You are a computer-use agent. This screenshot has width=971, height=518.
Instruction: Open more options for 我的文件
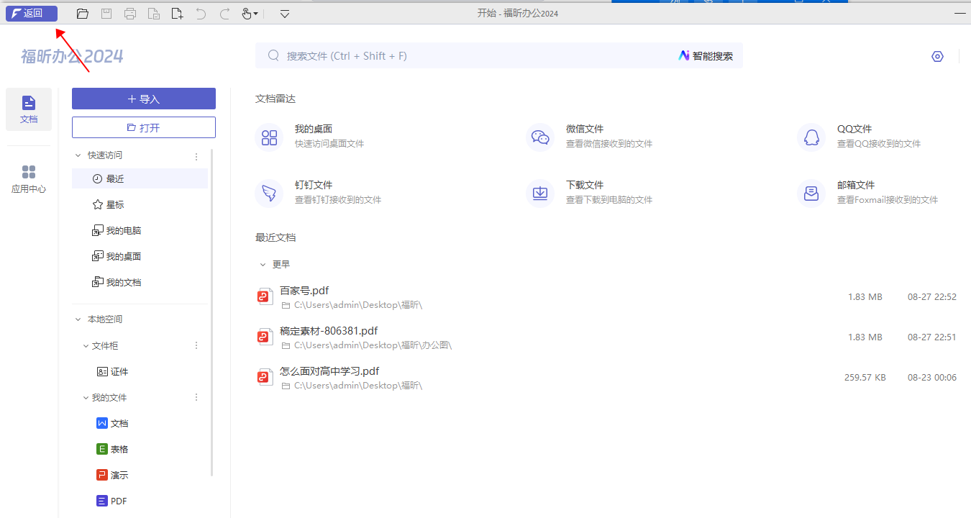pyautogui.click(x=196, y=398)
